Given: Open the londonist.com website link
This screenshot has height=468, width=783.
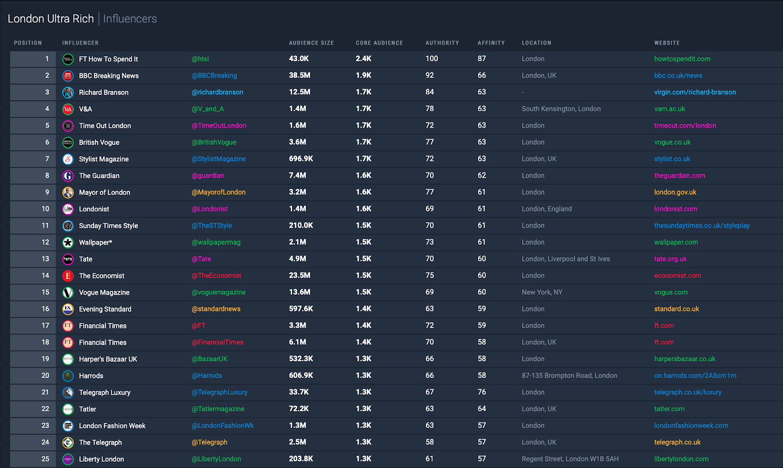Looking at the screenshot, I should (x=676, y=209).
